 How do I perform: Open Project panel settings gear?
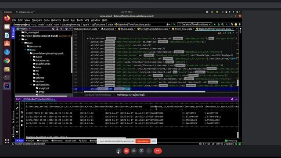click(66, 29)
